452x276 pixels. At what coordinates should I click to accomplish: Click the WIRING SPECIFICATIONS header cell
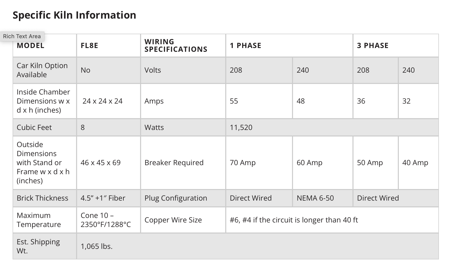183,45
